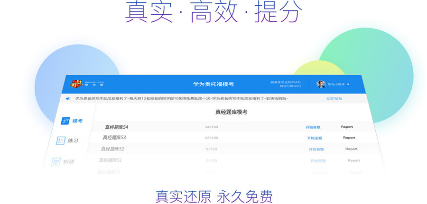Click the 模考 pencil icon in sidebar

coord(65,121)
